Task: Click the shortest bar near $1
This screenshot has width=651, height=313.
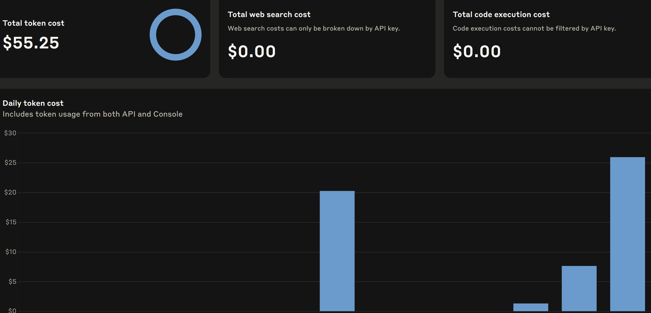Action: coord(530,307)
